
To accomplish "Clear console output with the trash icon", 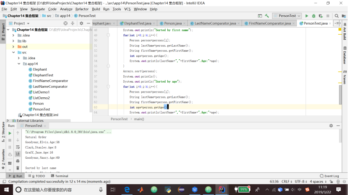I will [18, 168].
